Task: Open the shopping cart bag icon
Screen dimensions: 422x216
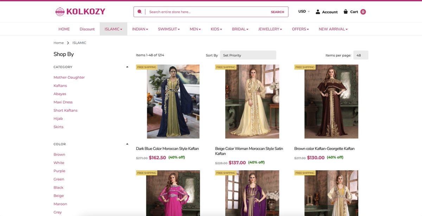Action: [346, 11]
